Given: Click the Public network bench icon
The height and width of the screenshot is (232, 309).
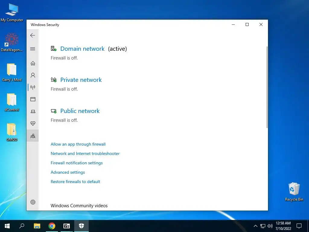Looking at the screenshot, I should tap(53, 111).
